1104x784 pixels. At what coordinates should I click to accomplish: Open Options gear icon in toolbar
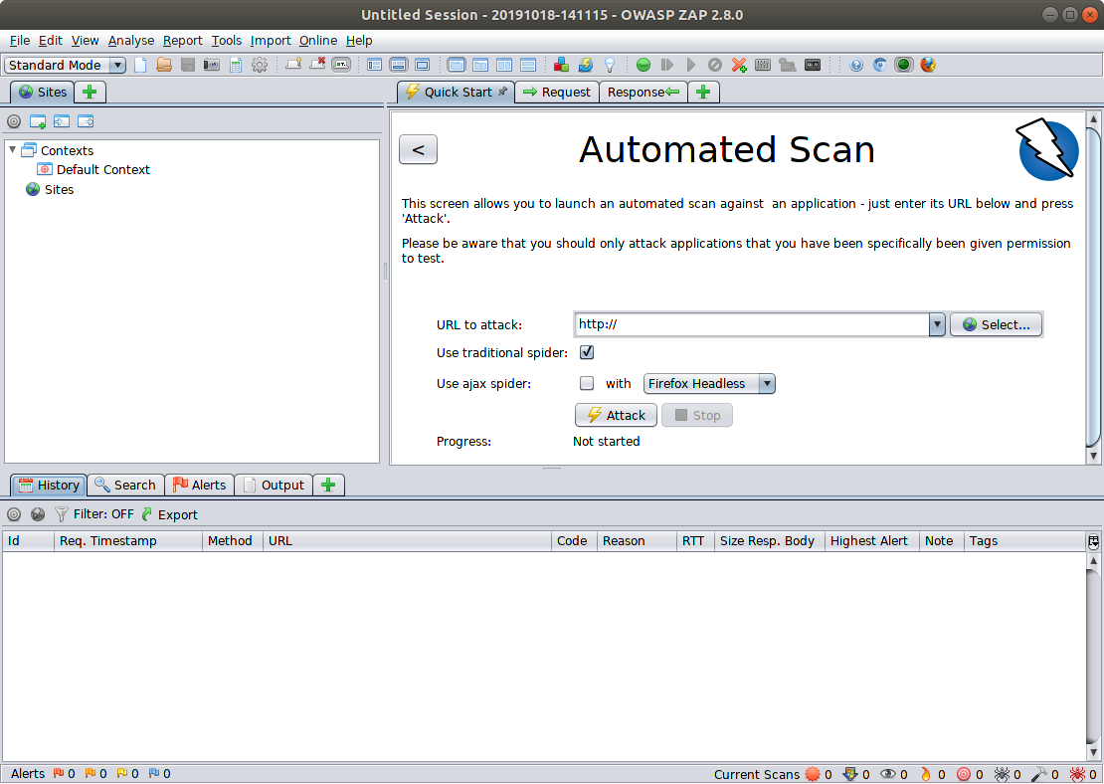click(x=260, y=65)
